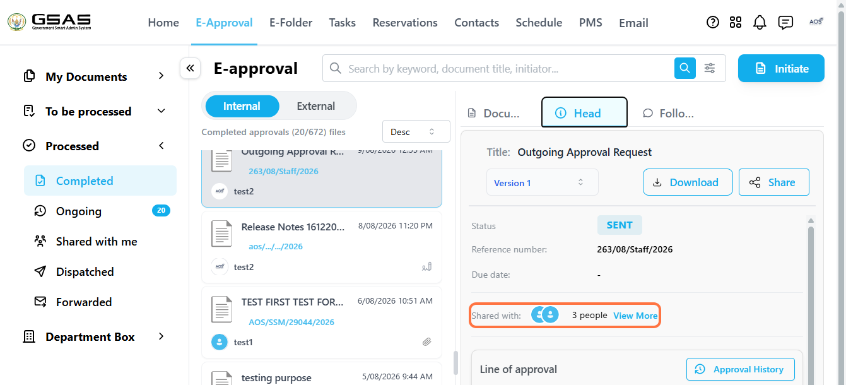
Task: Click the Shared with me people icon
Action: 40,241
